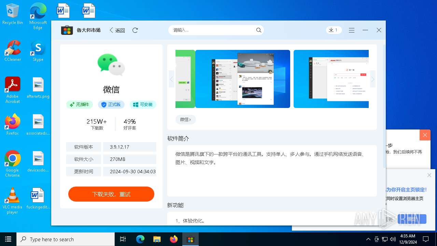Open the hamburger menu icon
Viewport: 437px width, 246px height.
tap(352, 30)
